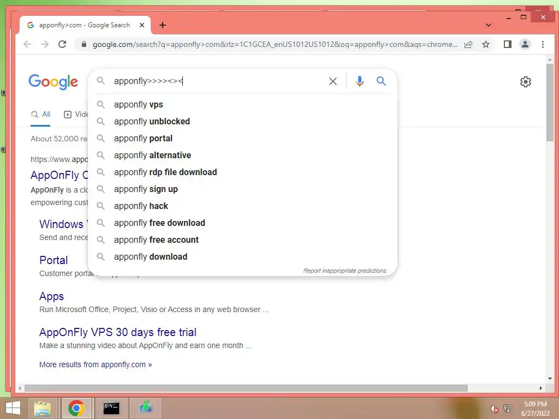This screenshot has height=419, width=559.
Task: Open the Chrome profile avatar
Action: [525, 45]
